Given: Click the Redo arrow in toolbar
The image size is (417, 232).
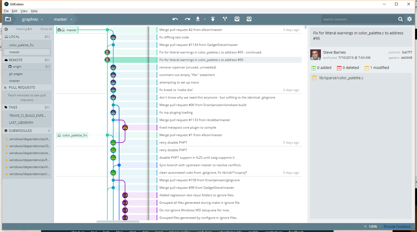Looking at the screenshot, I should tap(187, 19).
